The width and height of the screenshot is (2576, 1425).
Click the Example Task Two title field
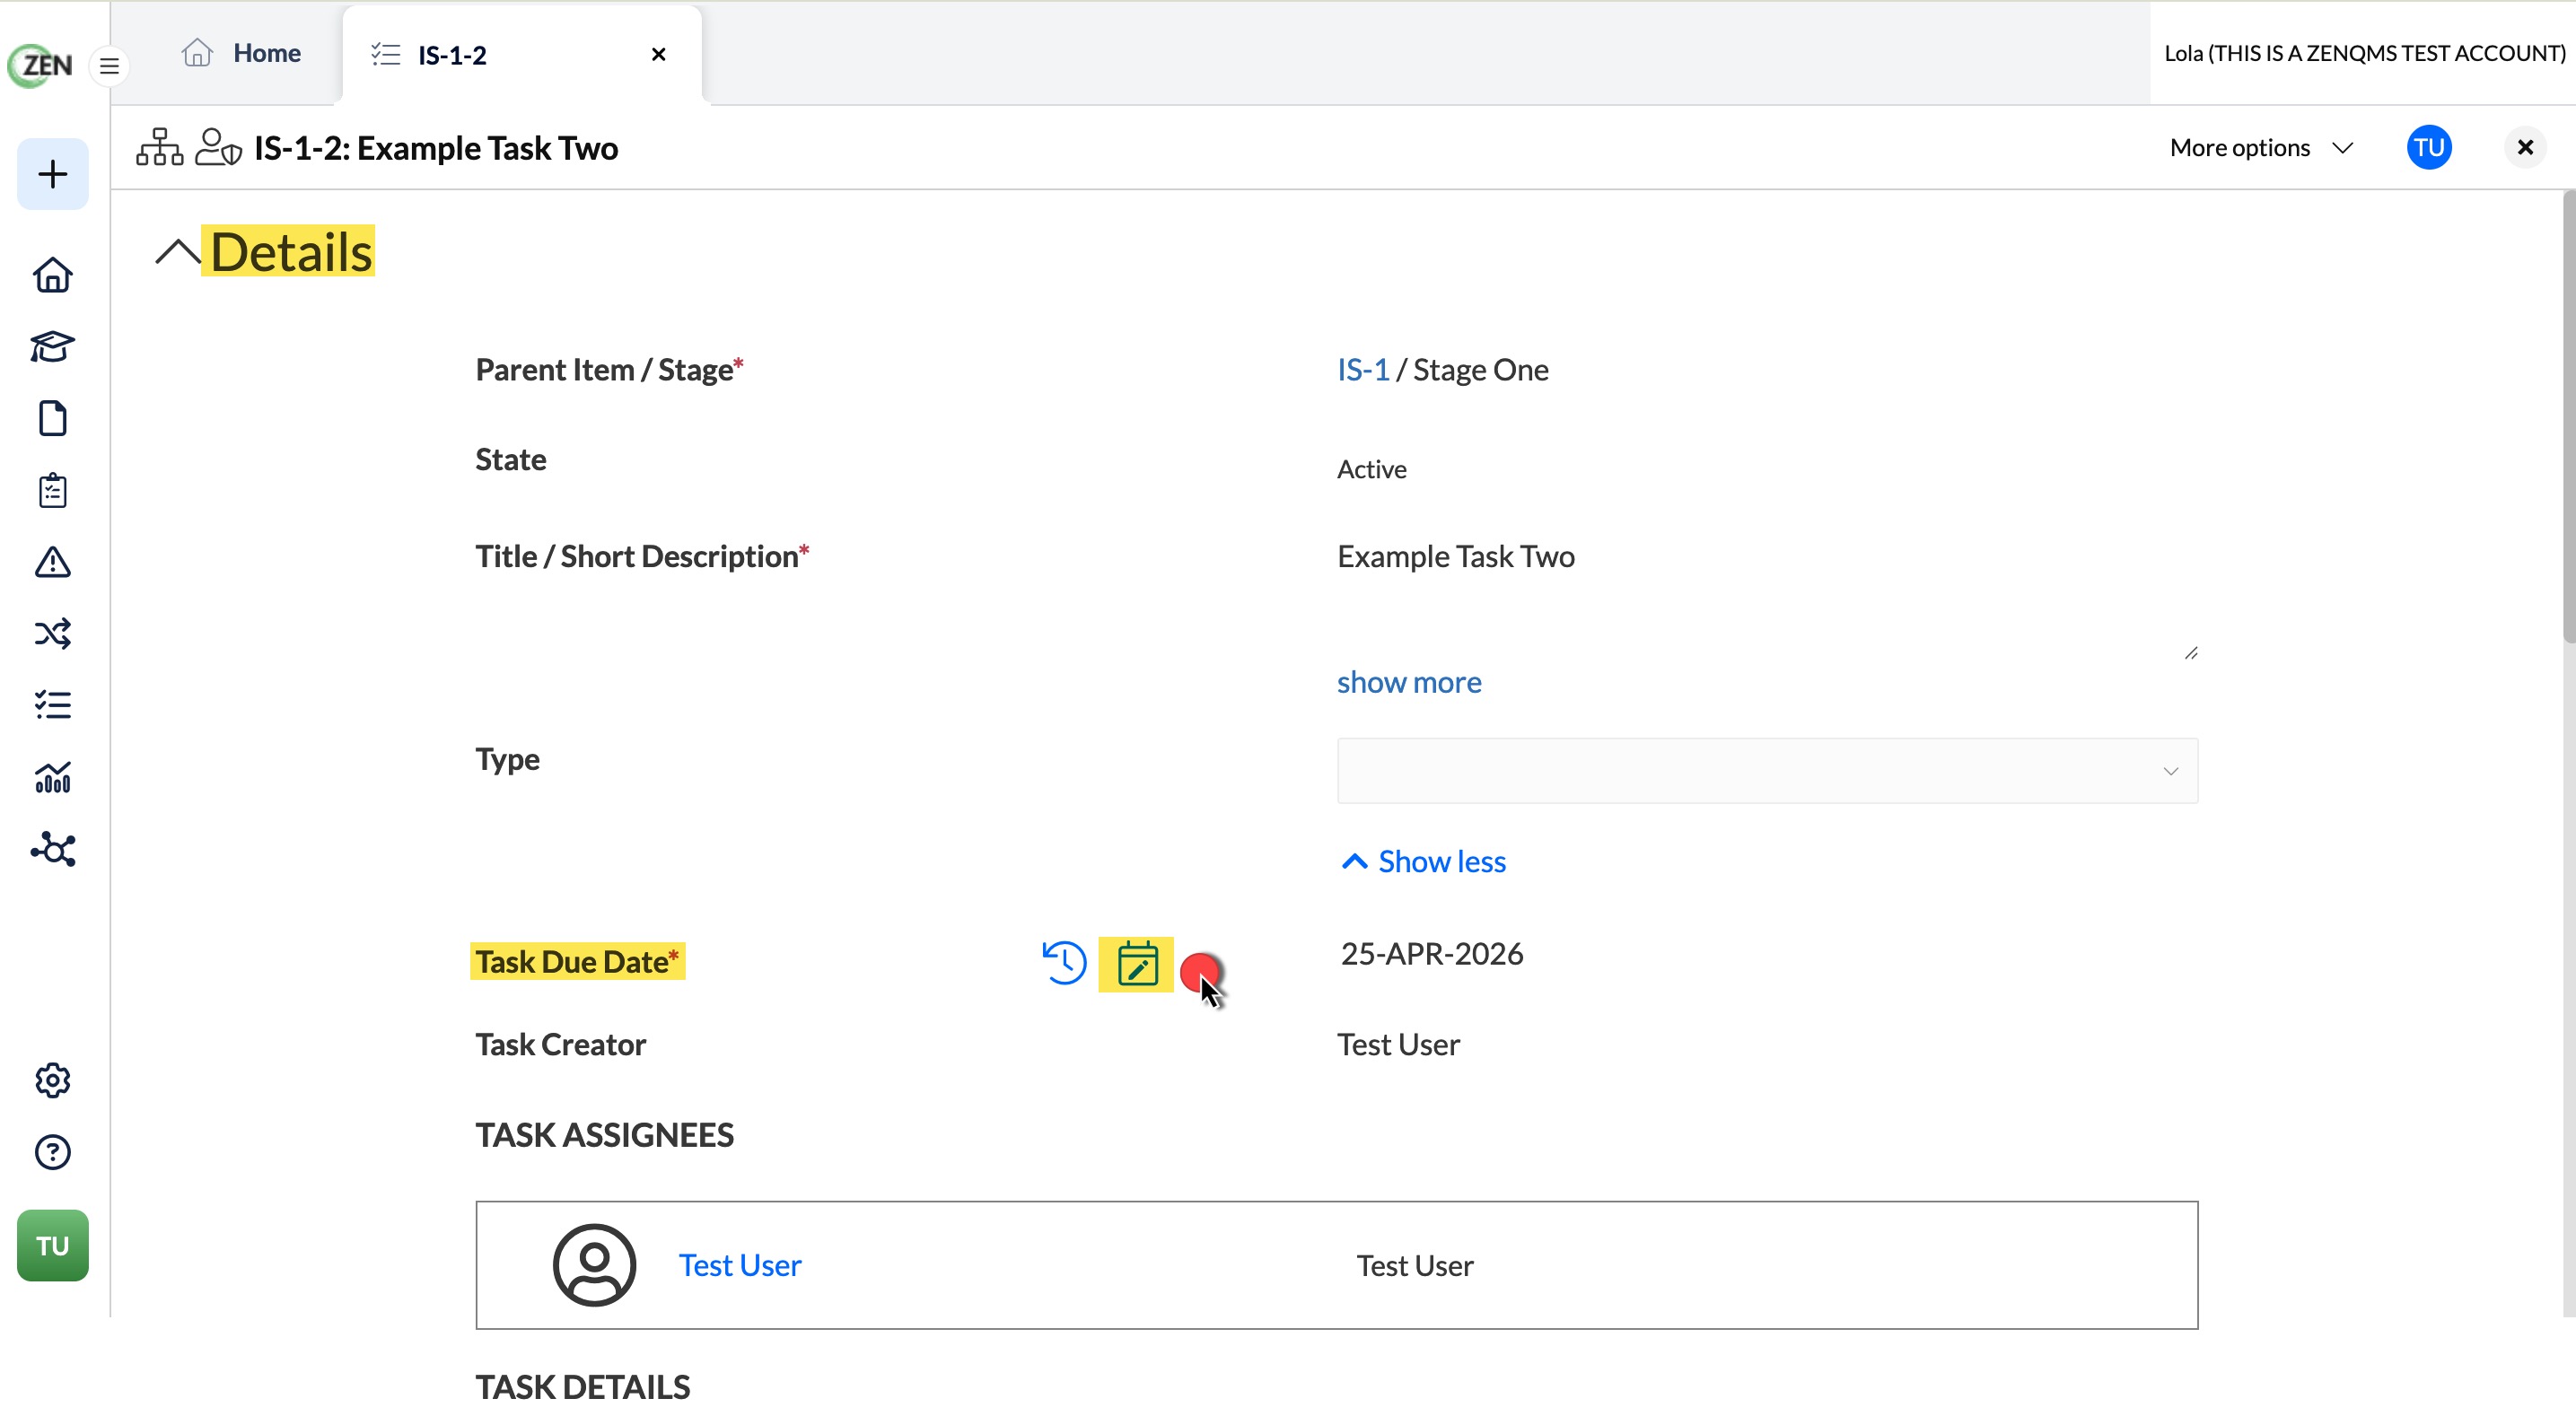pyautogui.click(x=1767, y=600)
